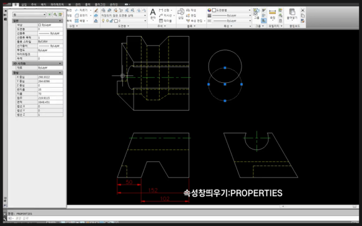Open the layer state dropdown

[x=124, y=16]
